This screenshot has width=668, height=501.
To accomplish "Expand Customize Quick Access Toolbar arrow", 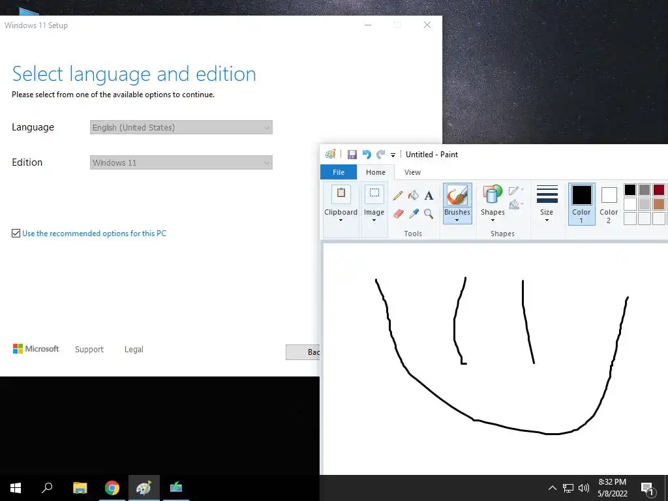I will pos(393,155).
